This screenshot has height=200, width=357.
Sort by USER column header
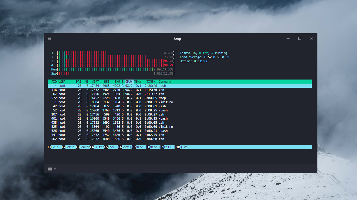(62, 82)
